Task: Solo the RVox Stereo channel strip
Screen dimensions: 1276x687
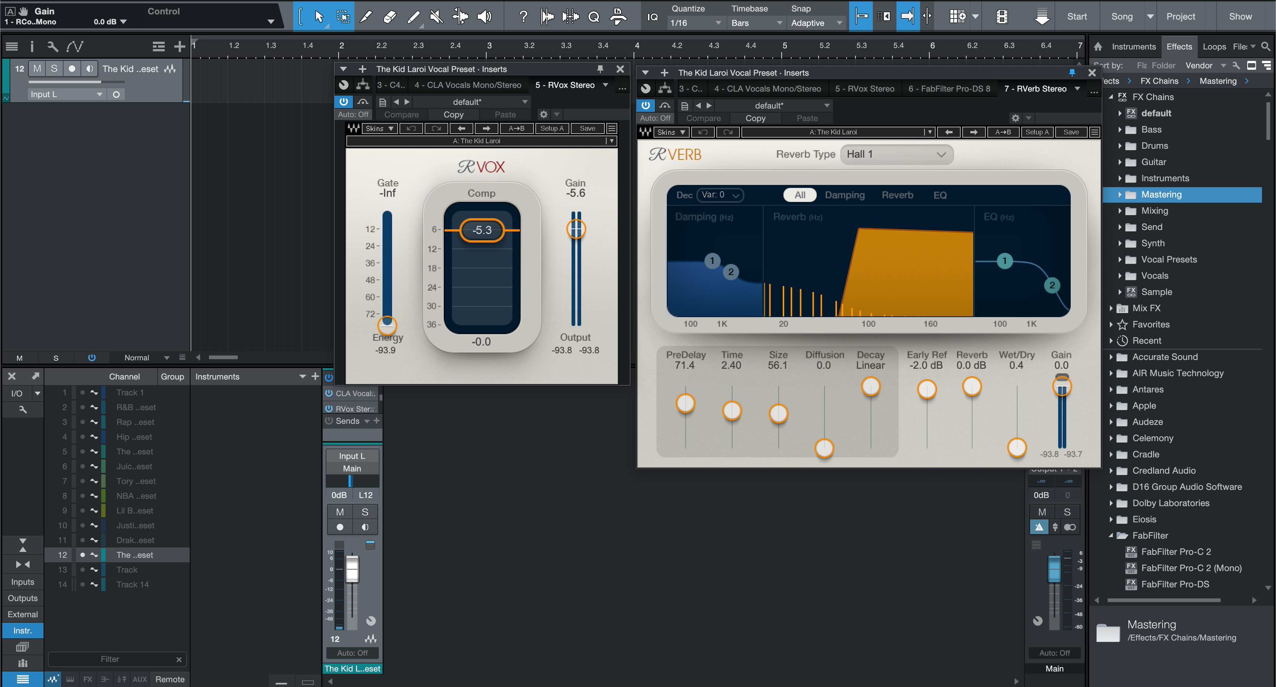Action: point(365,512)
